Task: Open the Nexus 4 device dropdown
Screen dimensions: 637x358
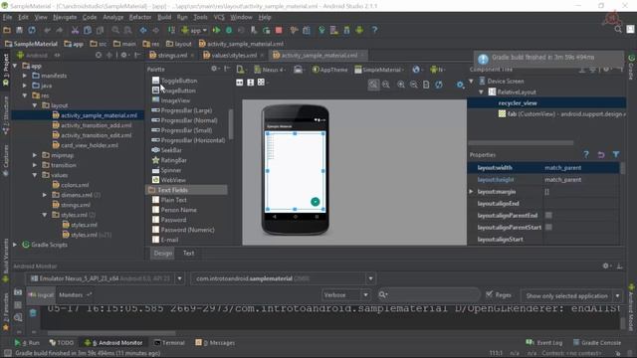Action: (x=270, y=70)
